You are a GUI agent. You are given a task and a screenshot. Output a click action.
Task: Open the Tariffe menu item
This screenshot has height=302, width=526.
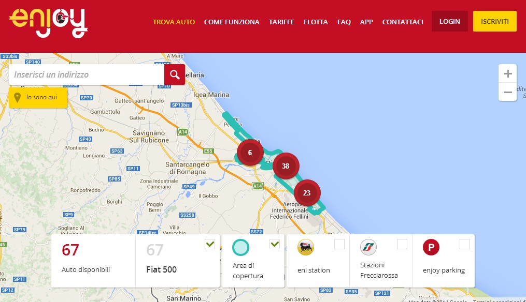coord(281,22)
